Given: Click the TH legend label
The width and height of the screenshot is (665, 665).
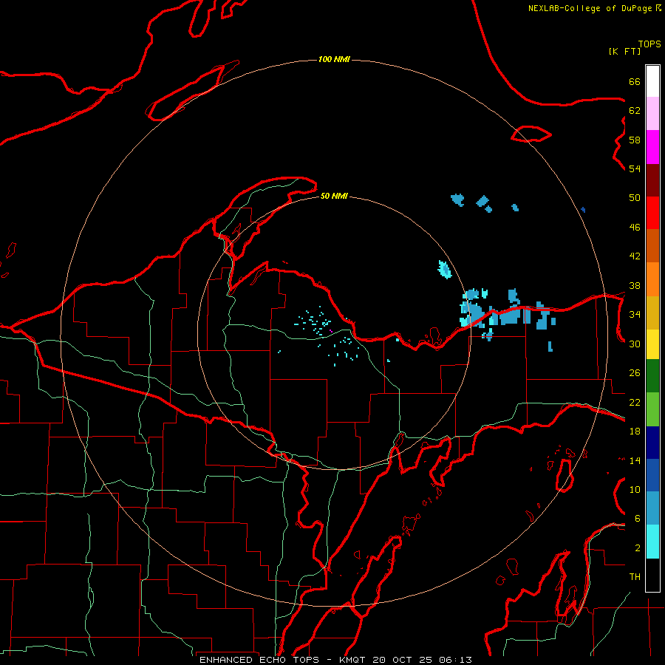Looking at the screenshot, I should coord(635,577).
